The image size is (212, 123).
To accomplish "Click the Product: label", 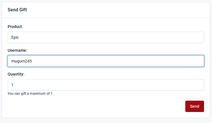I will pos(15,27).
